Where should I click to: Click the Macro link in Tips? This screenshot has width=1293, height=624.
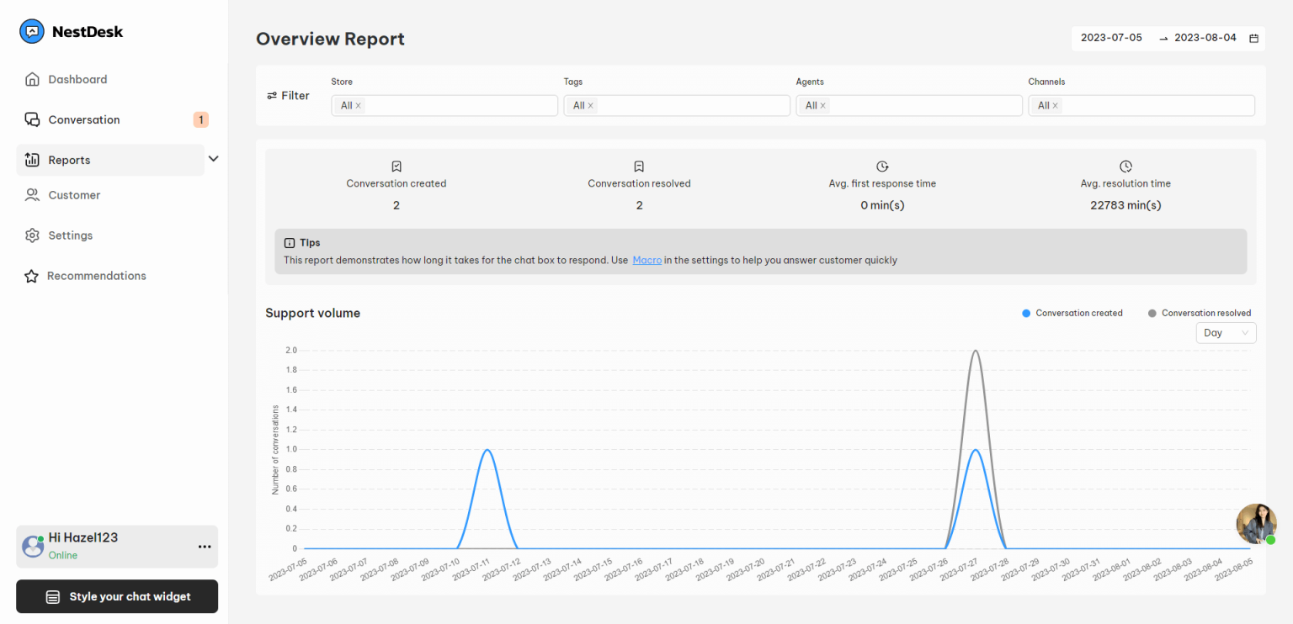pyautogui.click(x=646, y=260)
